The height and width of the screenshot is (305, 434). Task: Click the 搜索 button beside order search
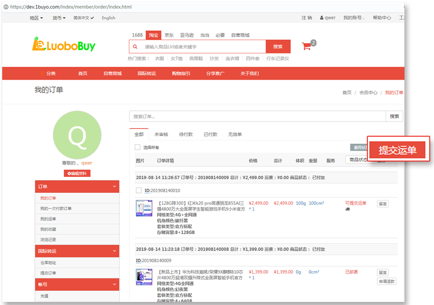395,116
